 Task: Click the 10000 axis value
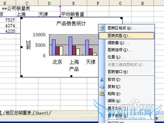tap(39, 35)
